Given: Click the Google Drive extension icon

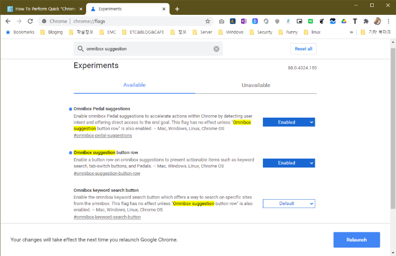Looking at the screenshot, I should [x=344, y=21].
